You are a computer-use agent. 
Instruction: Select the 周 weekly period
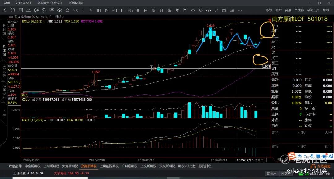[154, 10]
